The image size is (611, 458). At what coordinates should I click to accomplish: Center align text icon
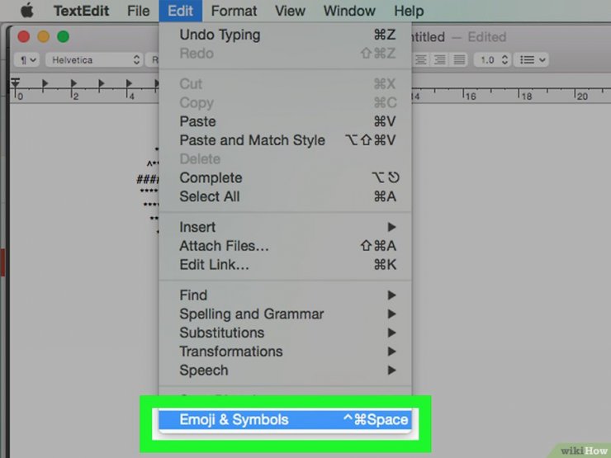[420, 60]
